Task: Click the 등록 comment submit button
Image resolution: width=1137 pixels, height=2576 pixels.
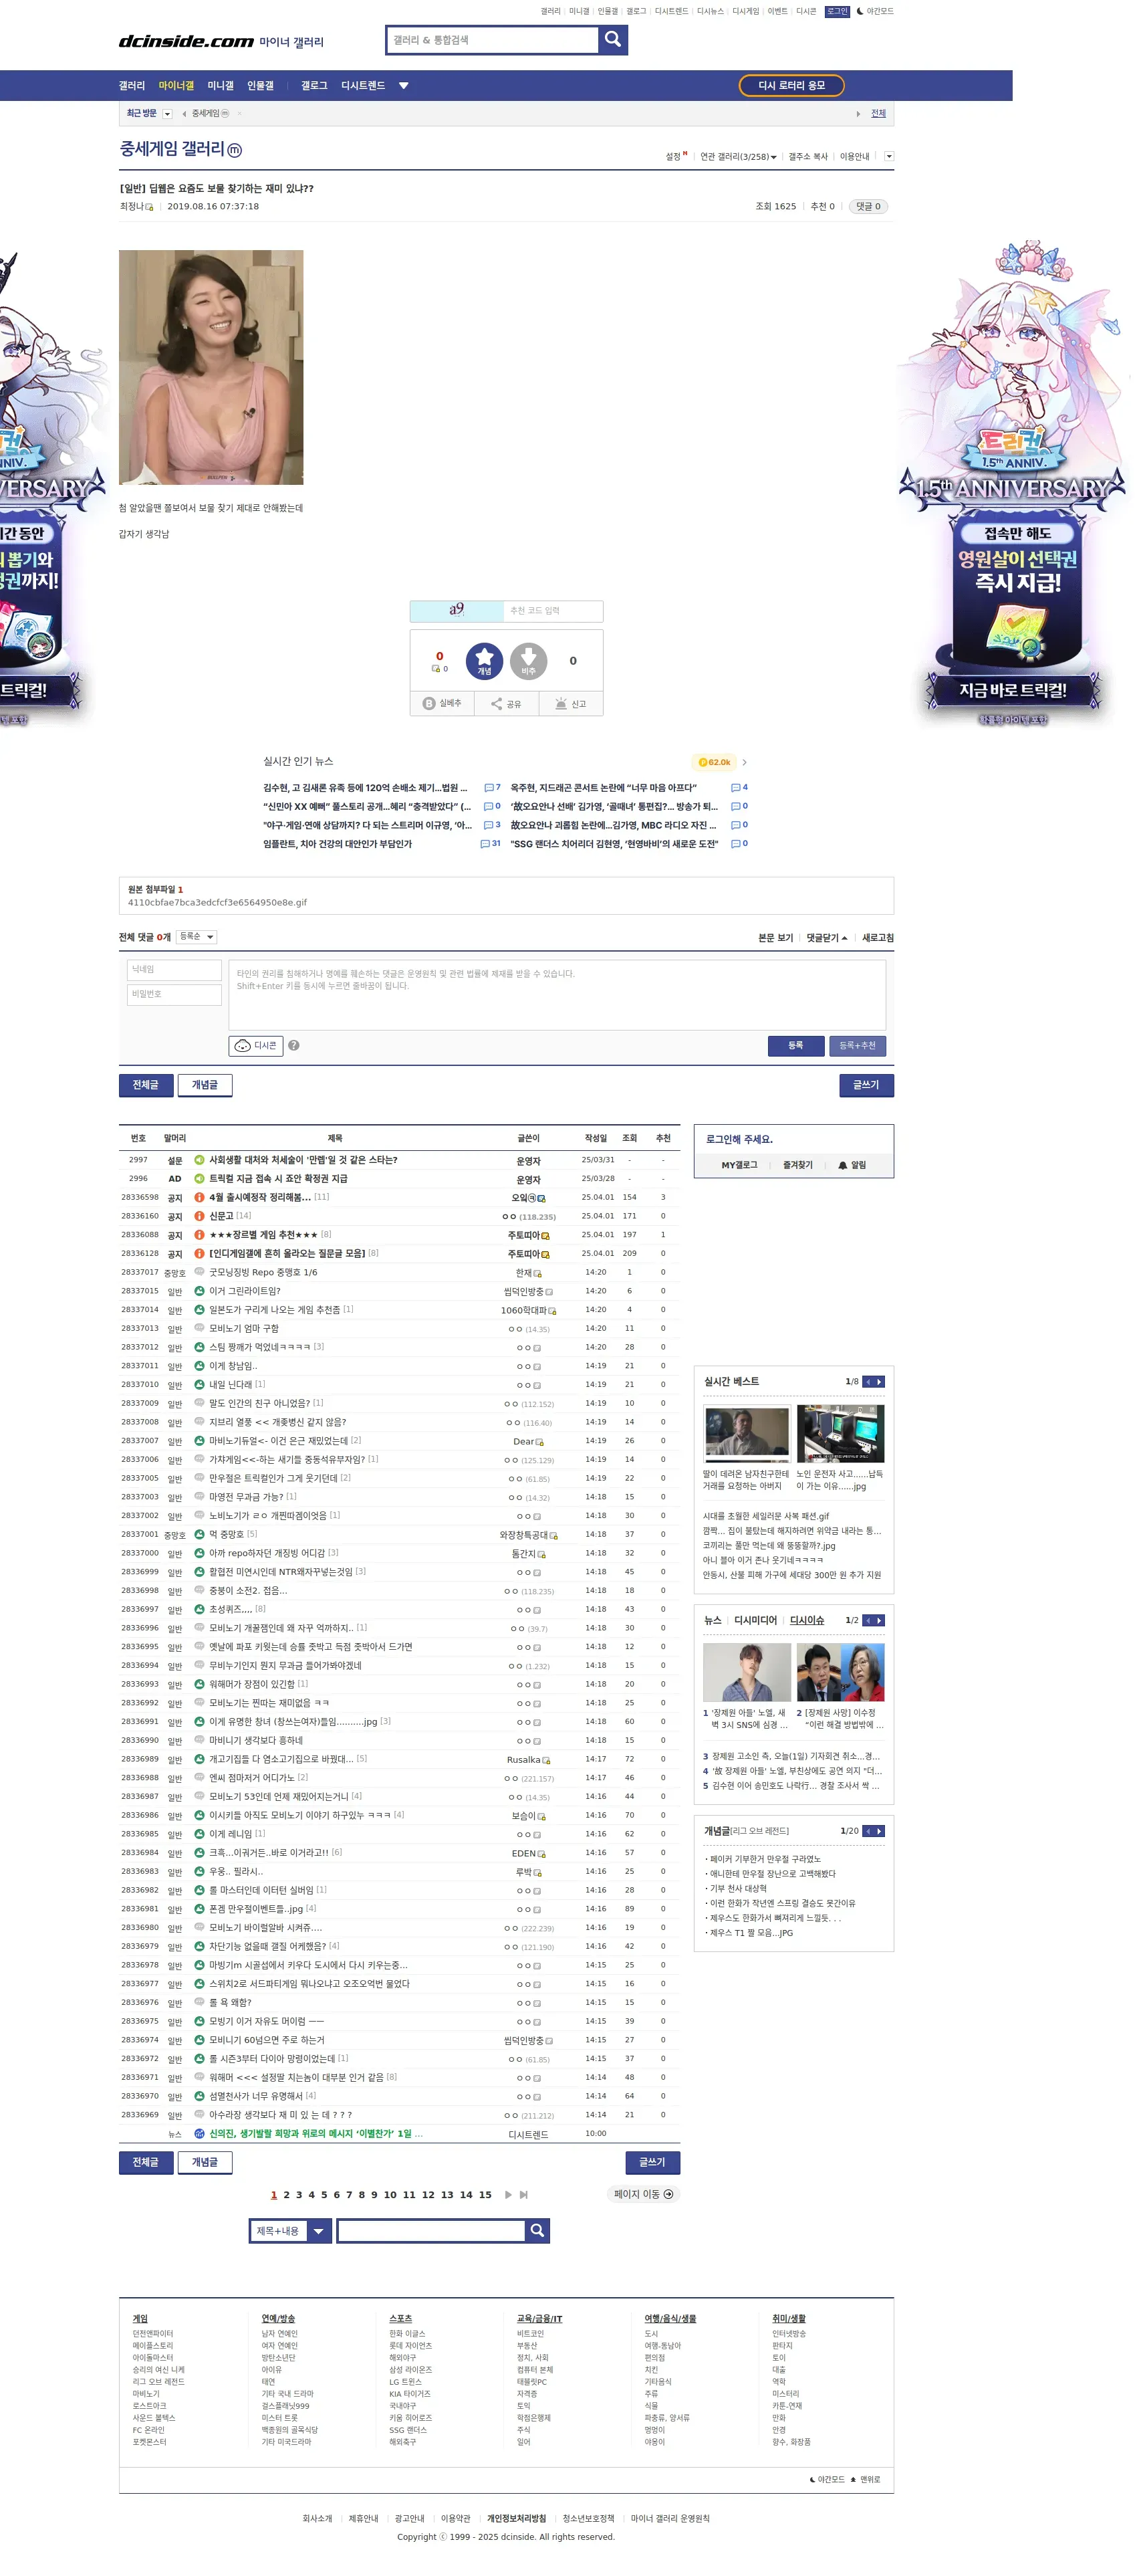Action: [795, 1045]
